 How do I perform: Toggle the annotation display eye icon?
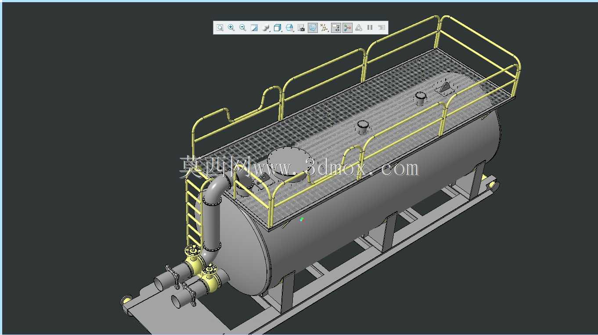(x=336, y=28)
